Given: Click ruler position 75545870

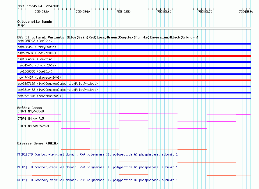Looking at the screenshot, I should click(x=205, y=12).
